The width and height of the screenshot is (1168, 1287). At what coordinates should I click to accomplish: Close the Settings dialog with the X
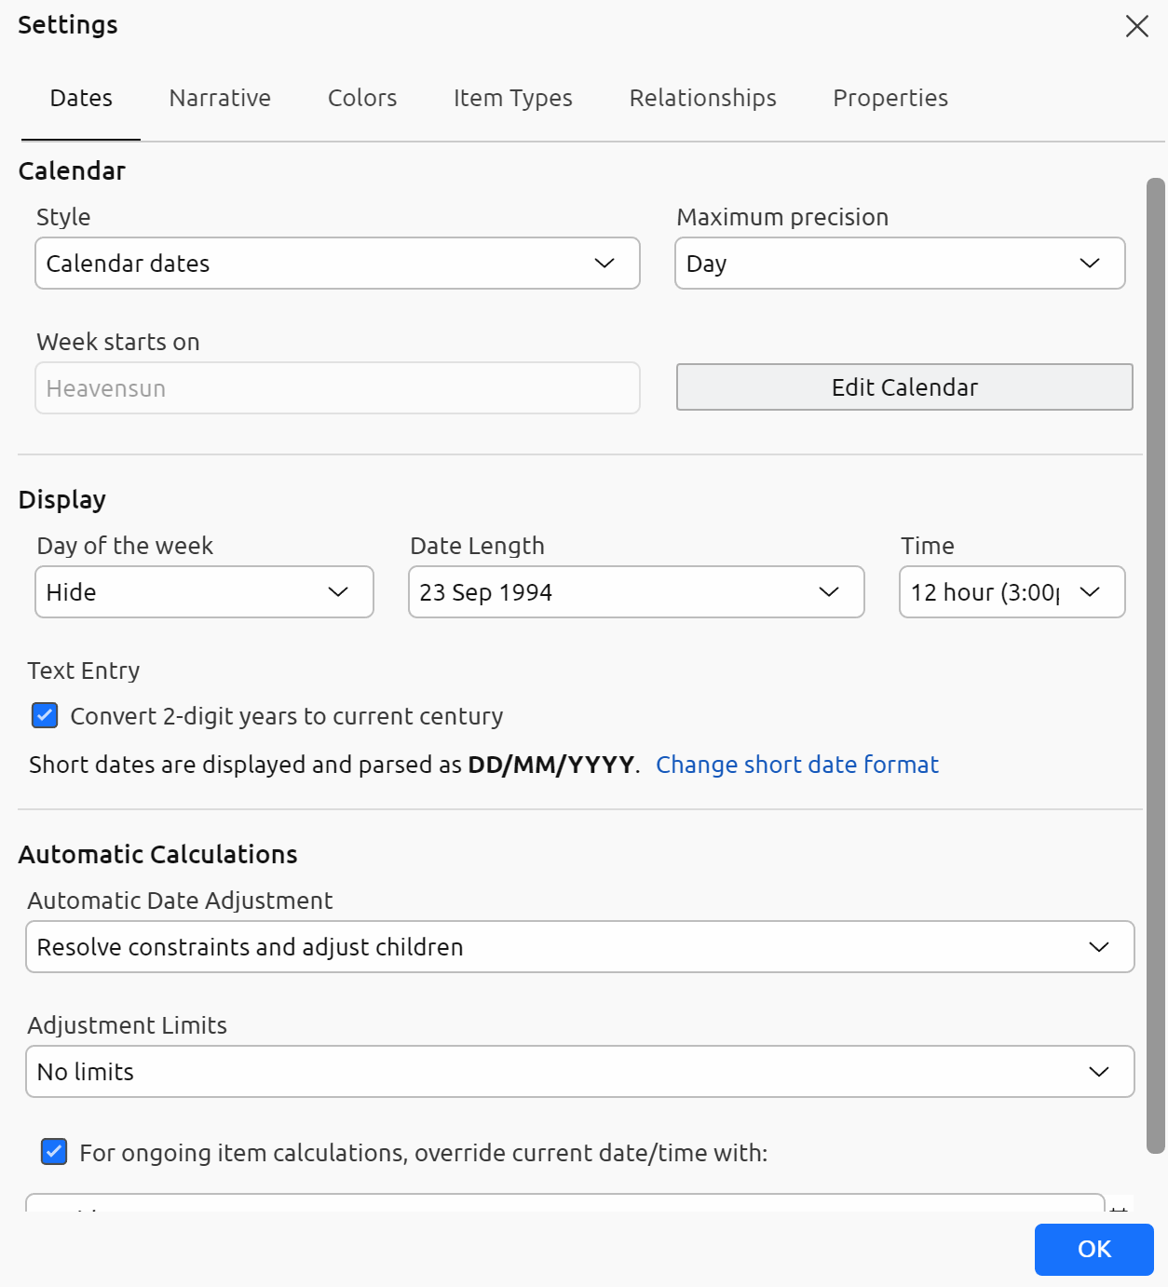[1136, 26]
